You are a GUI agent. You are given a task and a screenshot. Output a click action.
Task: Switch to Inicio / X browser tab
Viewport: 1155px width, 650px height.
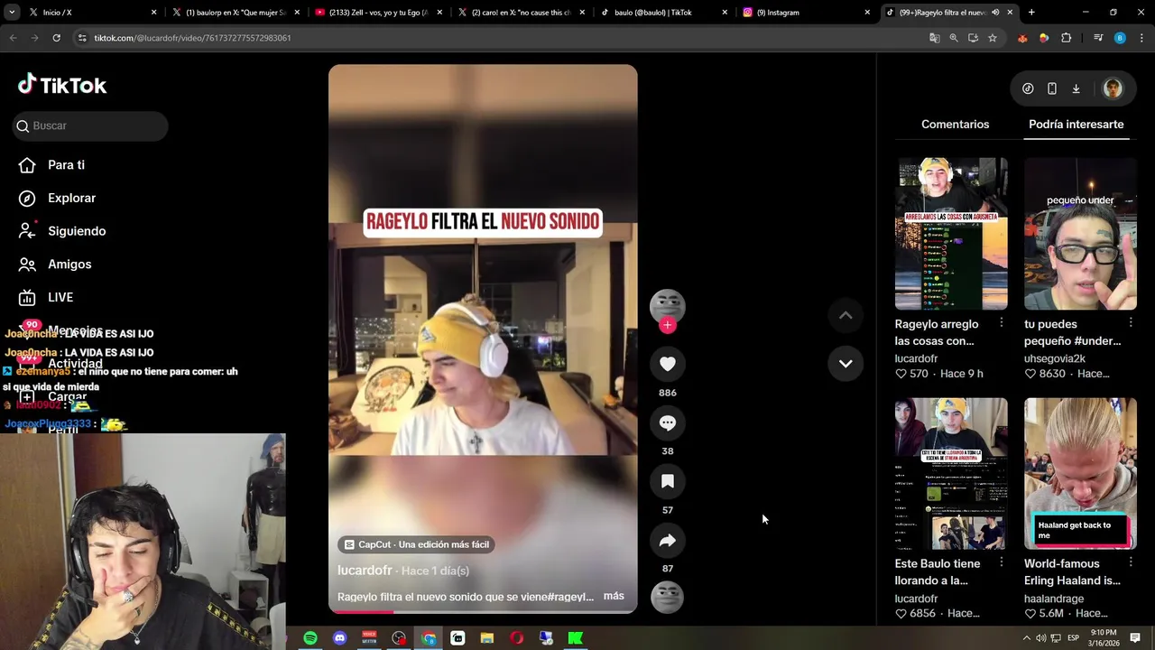83,13
